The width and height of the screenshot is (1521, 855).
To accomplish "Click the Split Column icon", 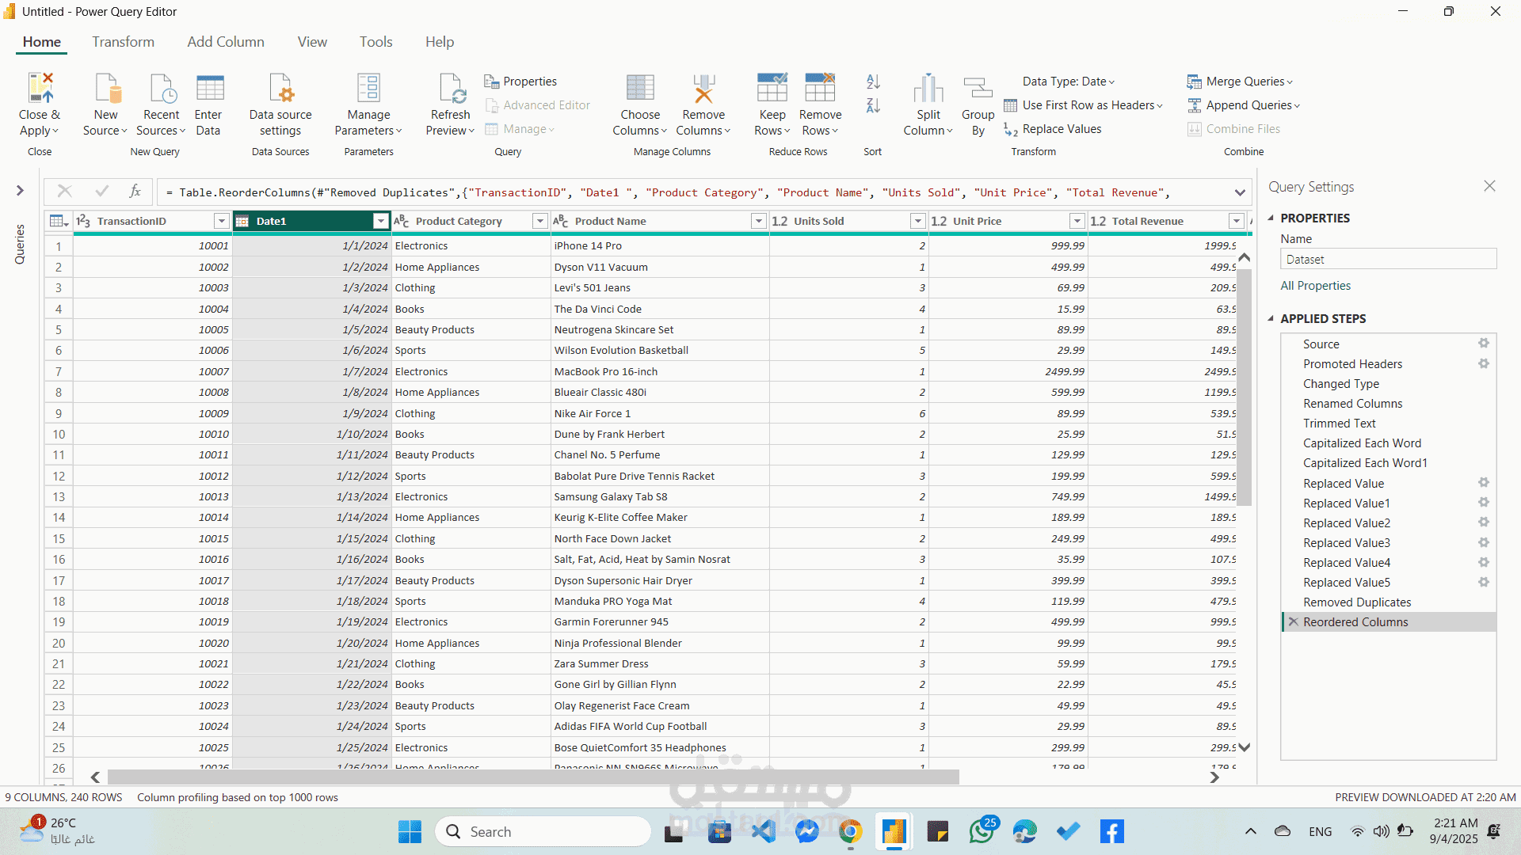I will click(x=928, y=89).
